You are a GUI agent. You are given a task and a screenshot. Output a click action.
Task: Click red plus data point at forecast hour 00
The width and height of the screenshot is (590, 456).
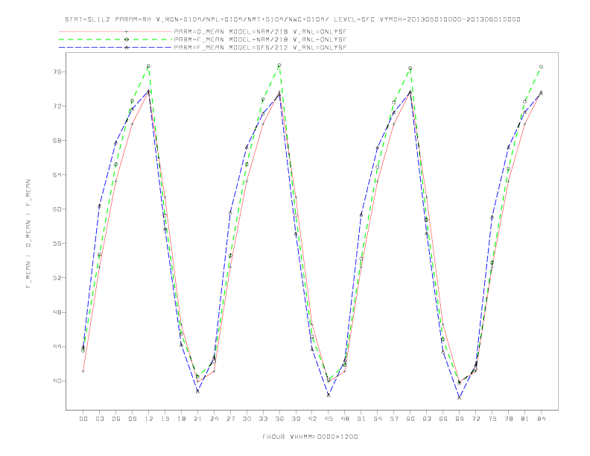[x=83, y=371]
